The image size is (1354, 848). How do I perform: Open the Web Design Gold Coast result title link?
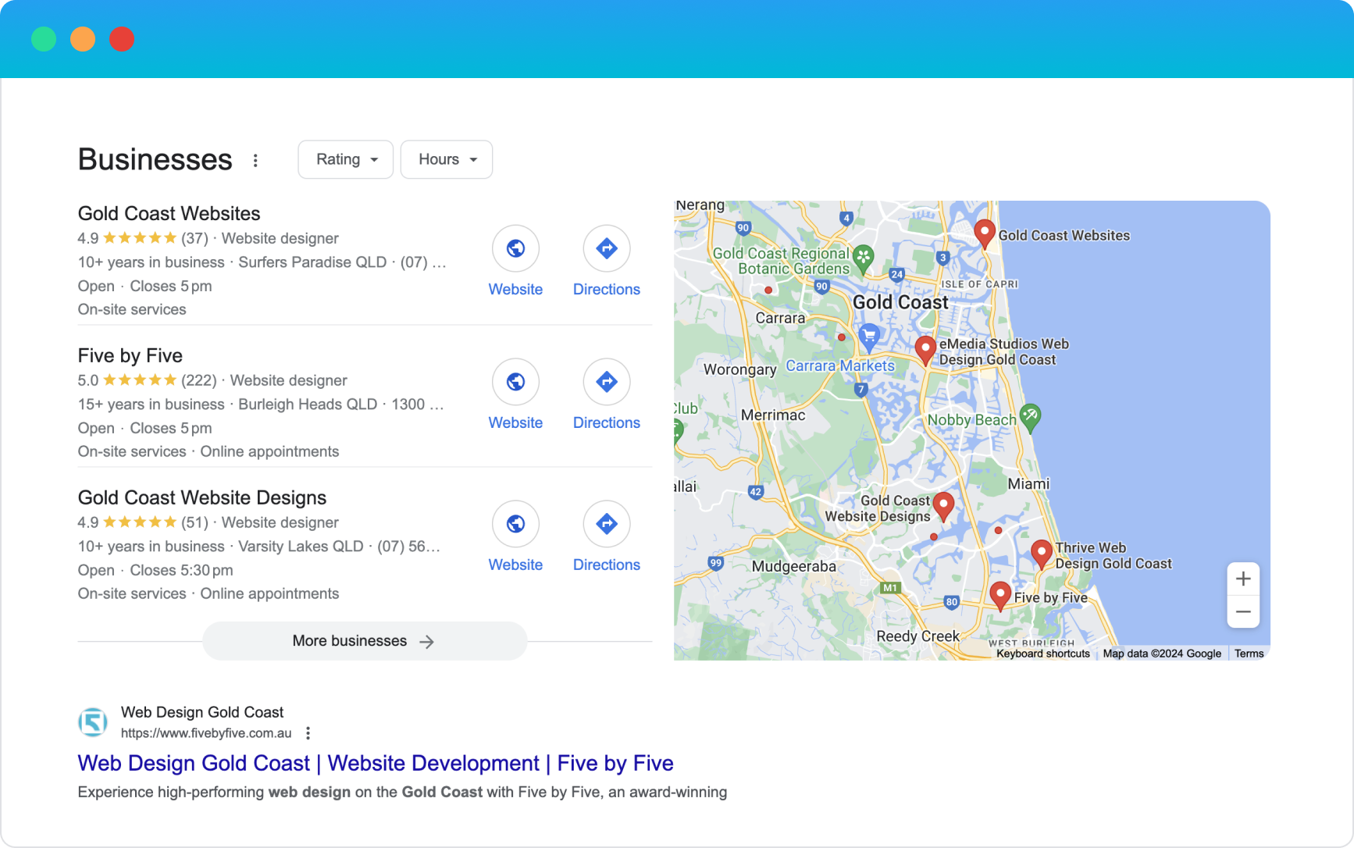[x=376, y=763]
